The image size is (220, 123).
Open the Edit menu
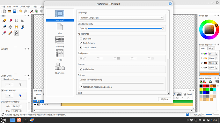coord(9,7)
